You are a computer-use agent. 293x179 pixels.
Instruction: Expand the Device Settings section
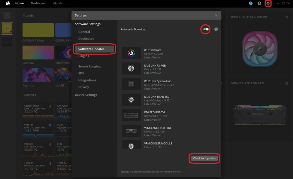coord(86,95)
